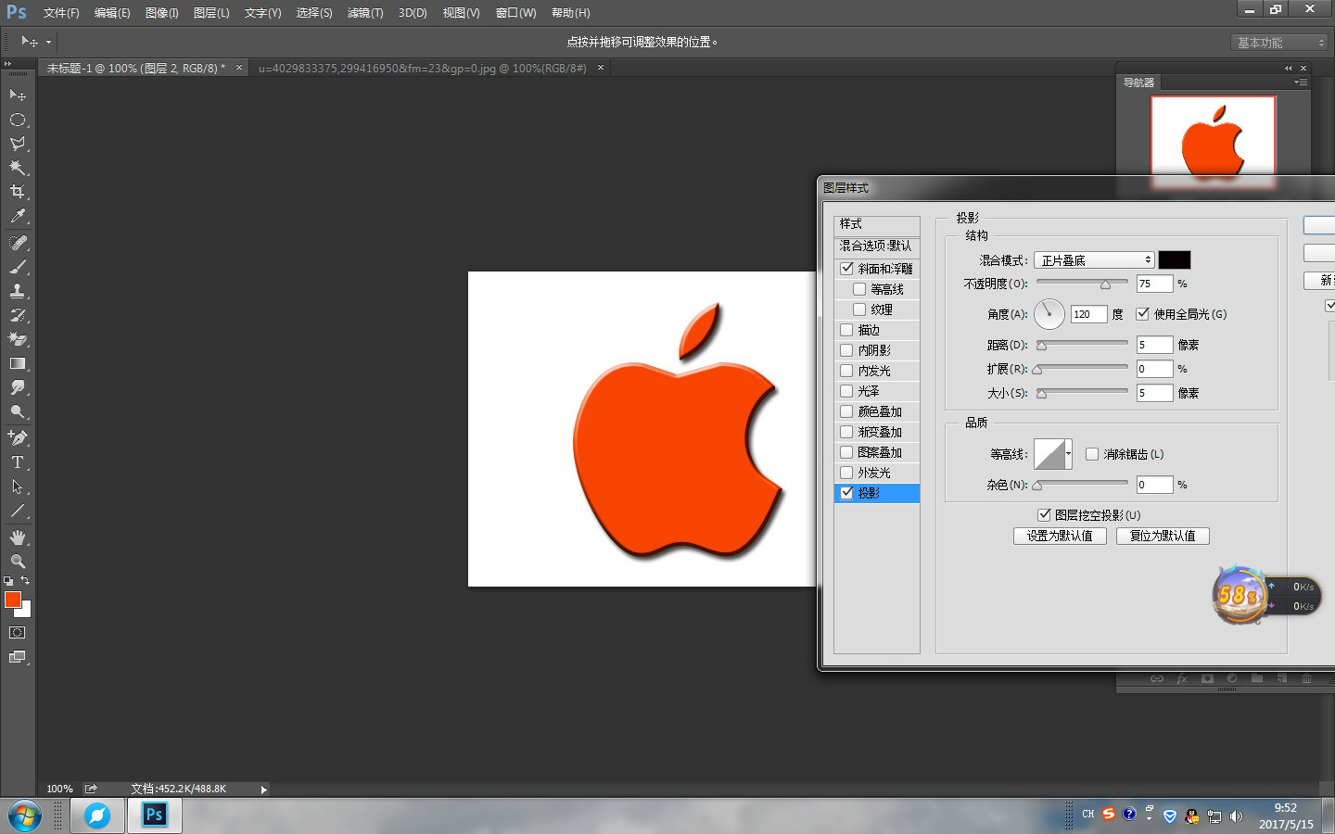
Task: Select the Hand tool
Action: [18, 537]
